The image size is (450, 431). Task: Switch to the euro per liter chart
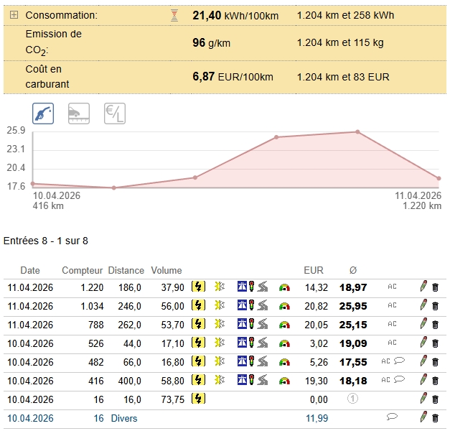115,113
